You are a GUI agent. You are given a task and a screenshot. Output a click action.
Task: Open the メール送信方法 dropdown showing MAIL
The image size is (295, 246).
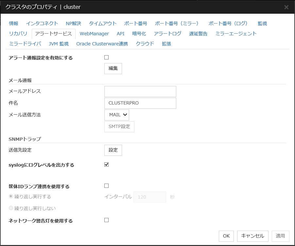(116, 115)
